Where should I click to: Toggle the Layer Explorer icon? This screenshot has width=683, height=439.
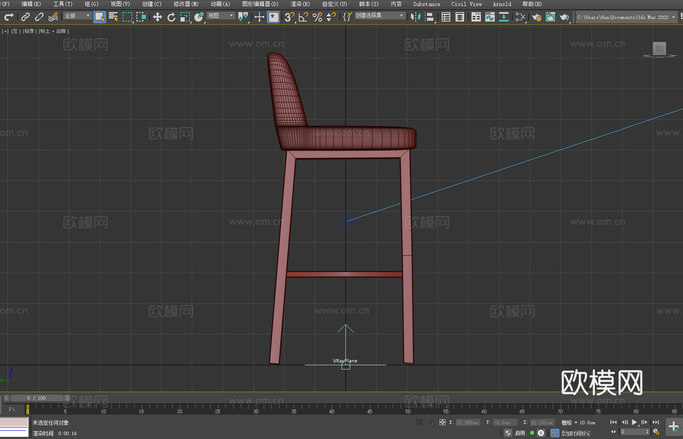tap(460, 17)
